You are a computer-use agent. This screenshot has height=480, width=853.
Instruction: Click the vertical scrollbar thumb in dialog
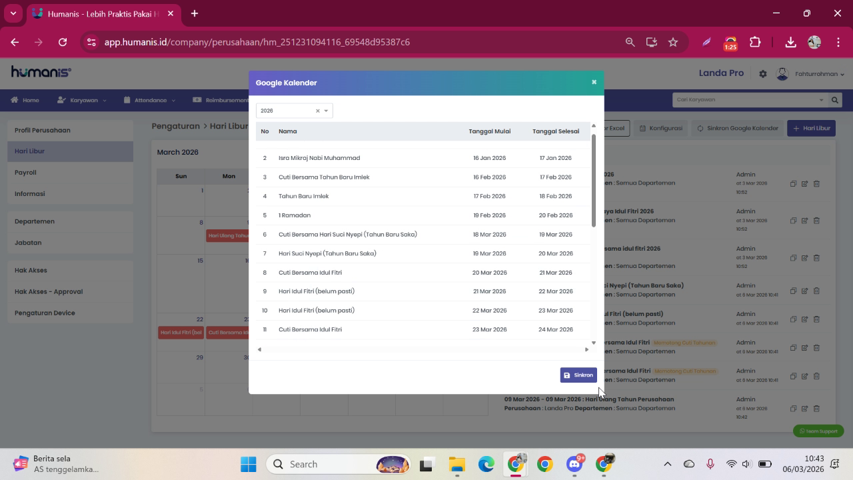(593, 180)
